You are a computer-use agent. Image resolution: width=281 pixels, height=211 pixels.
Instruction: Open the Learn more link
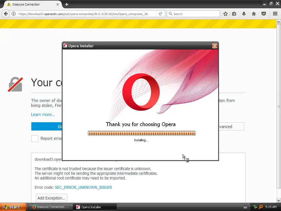click(x=43, y=115)
